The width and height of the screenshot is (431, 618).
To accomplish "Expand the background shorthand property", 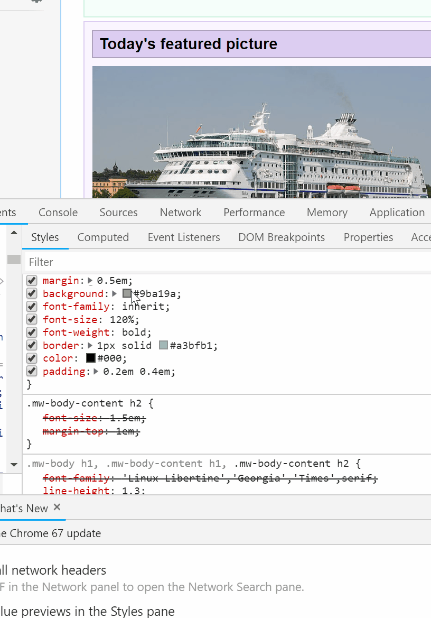I will (115, 294).
